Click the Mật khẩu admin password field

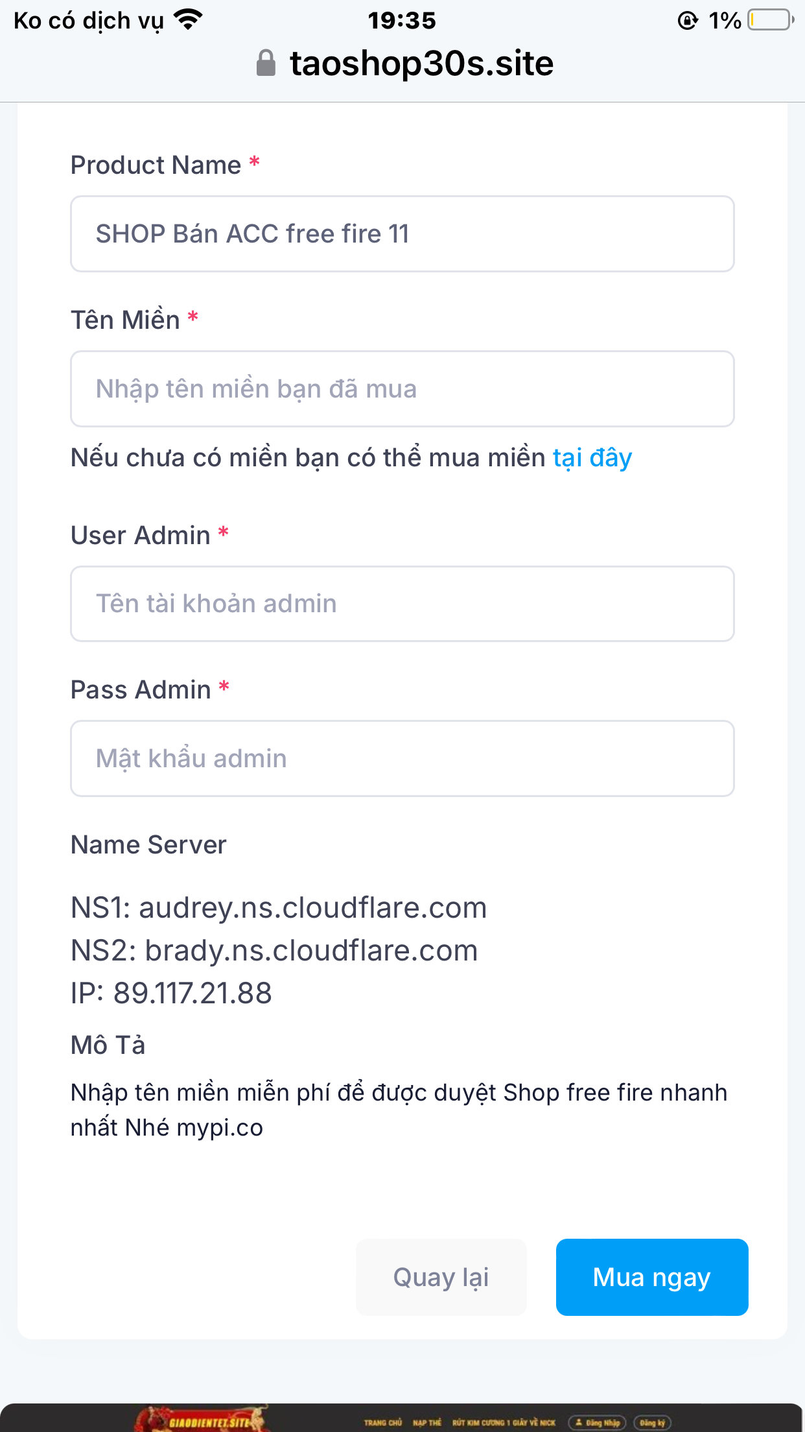pos(402,758)
